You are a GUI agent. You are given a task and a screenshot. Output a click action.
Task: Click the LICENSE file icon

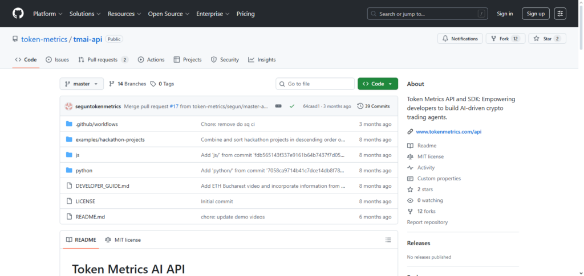69,201
